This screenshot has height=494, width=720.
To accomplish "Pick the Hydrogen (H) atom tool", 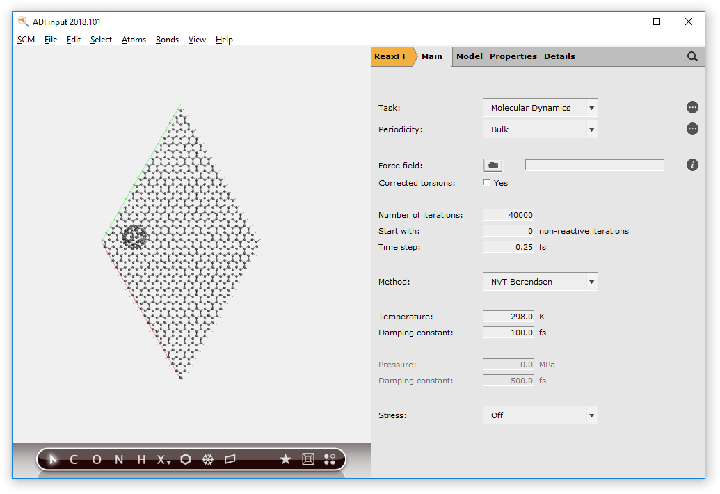I will click(x=141, y=460).
